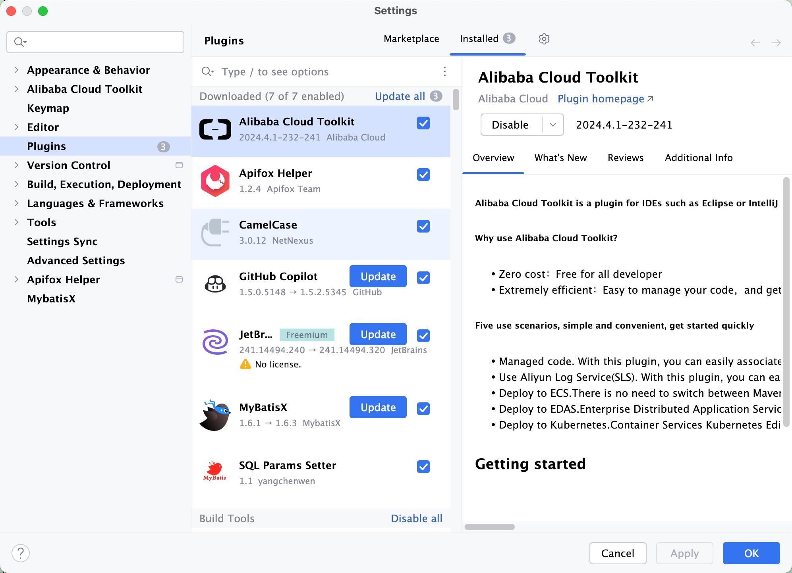Viewport: 792px width, 573px height.
Task: Switch to the Marketplace tab
Action: [411, 39]
